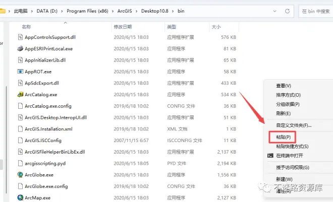The width and height of the screenshot is (333, 202).
Task: Click the AppROT.exe application icon
Action: 20,72
